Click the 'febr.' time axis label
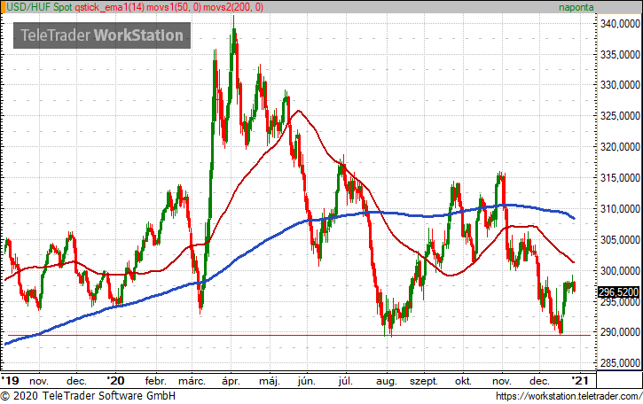Image resolution: width=643 pixels, height=404 pixels. (x=156, y=382)
